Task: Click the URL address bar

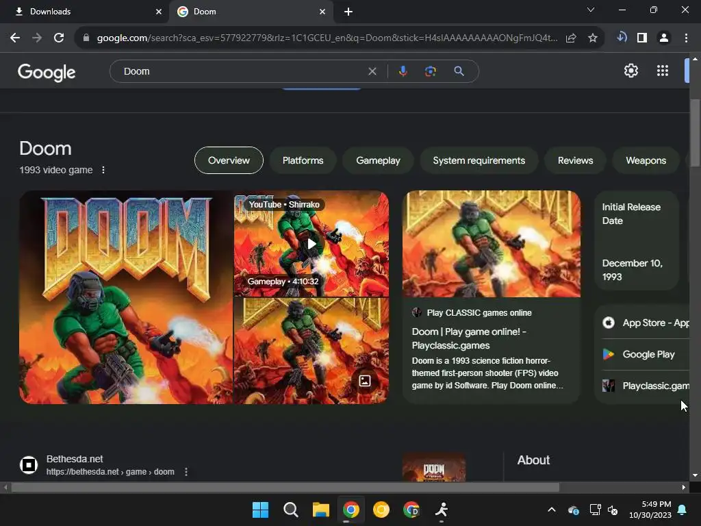Action: click(x=327, y=38)
